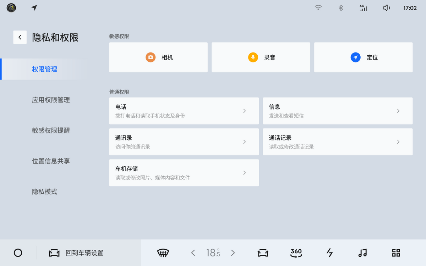Tap 回到车辆设置 to return to vehicle settings
The height and width of the screenshot is (266, 426).
click(79, 253)
